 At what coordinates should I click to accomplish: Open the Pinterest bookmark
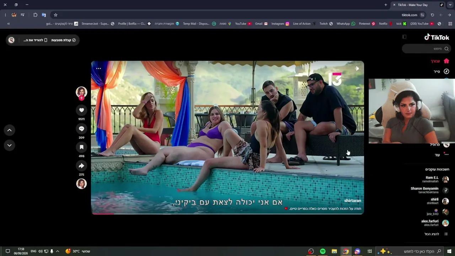[x=367, y=24]
